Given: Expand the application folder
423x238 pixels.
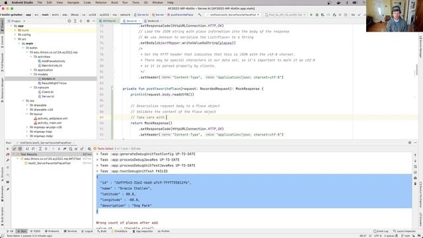Looking at the screenshot, I should [x=31, y=70].
